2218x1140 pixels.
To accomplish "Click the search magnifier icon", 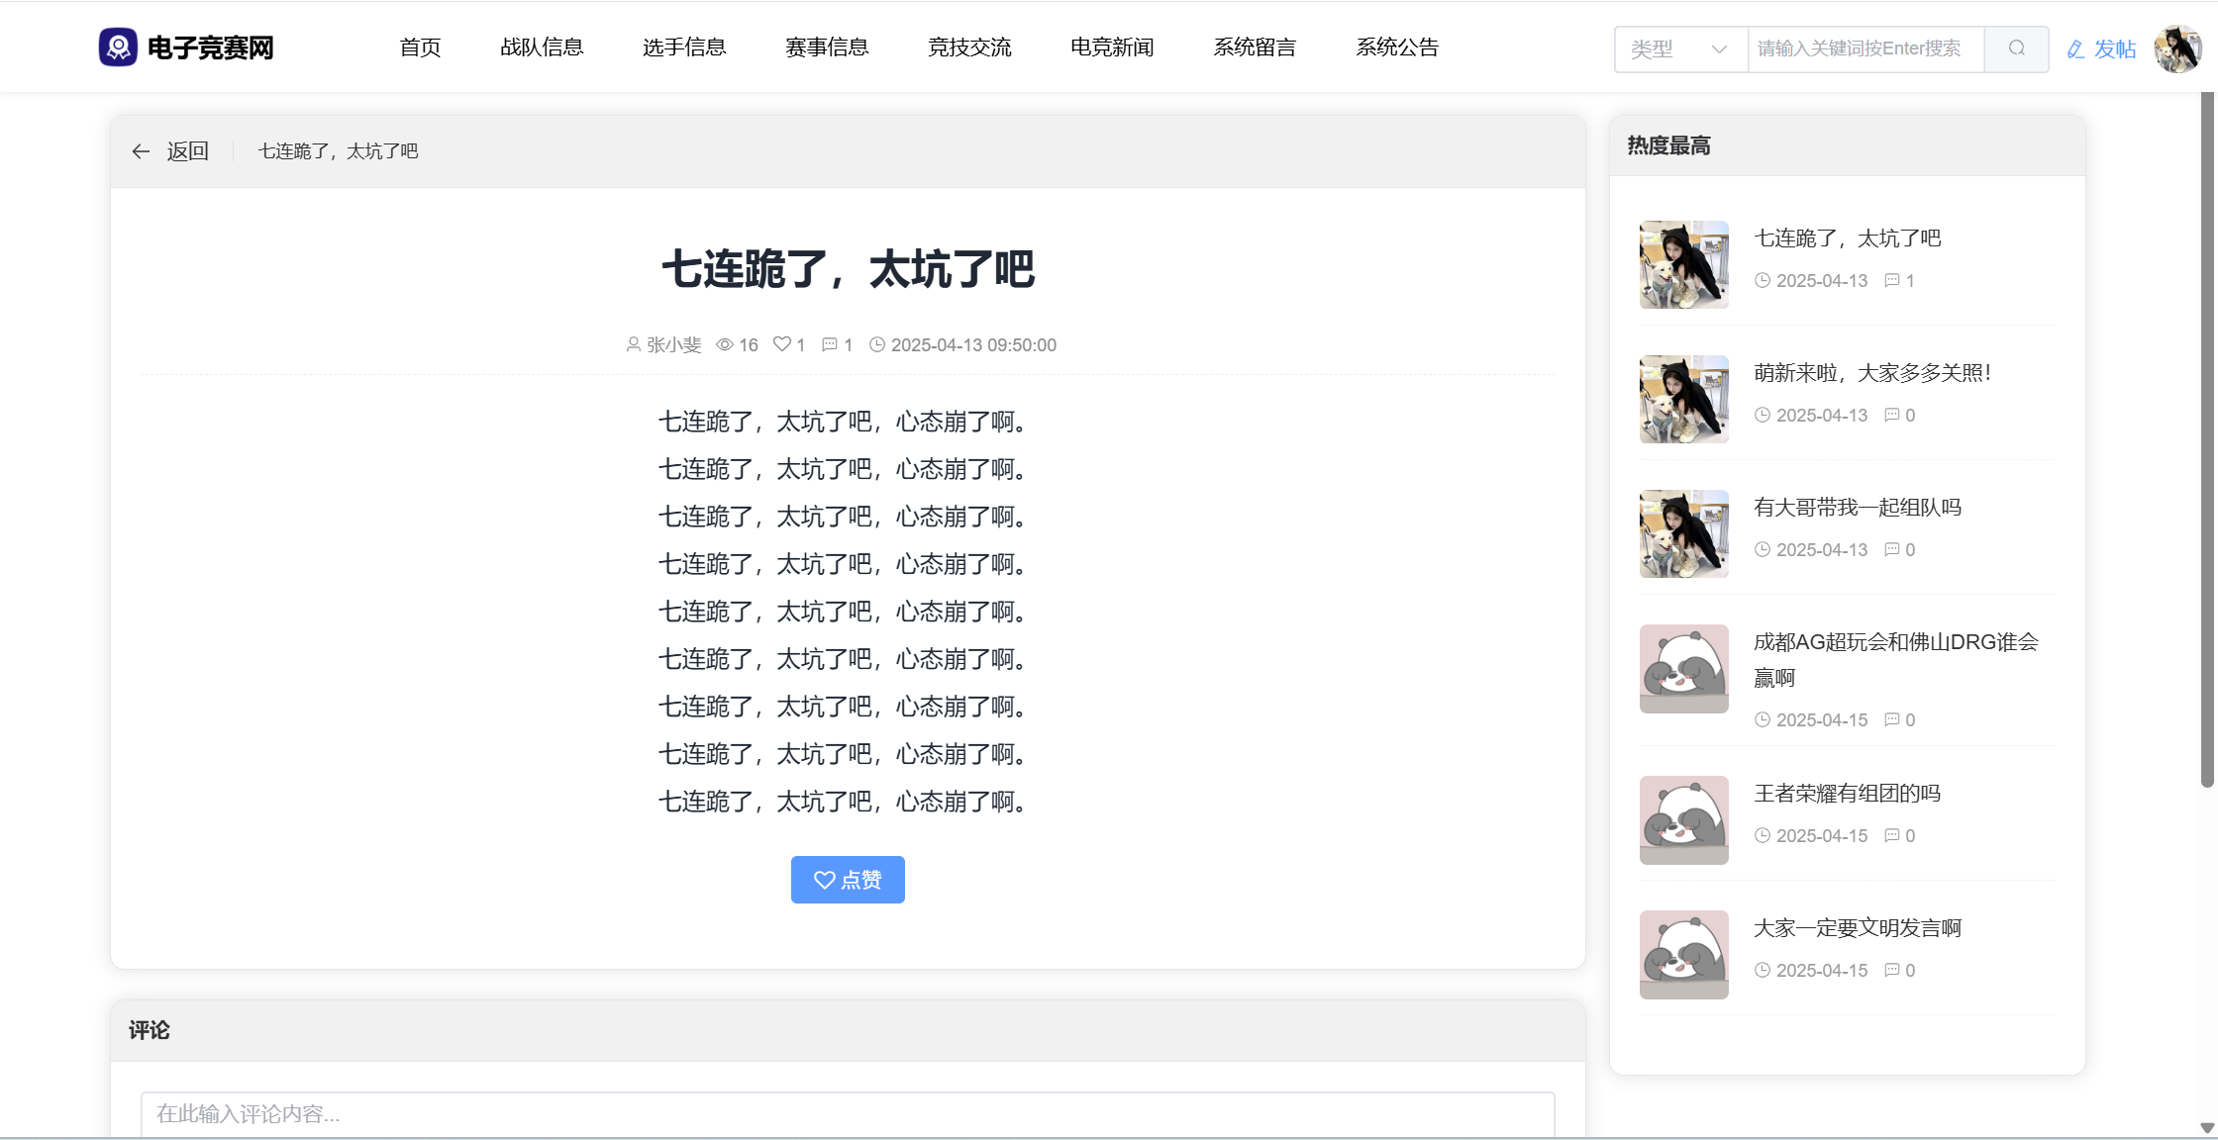I will [x=2016, y=48].
